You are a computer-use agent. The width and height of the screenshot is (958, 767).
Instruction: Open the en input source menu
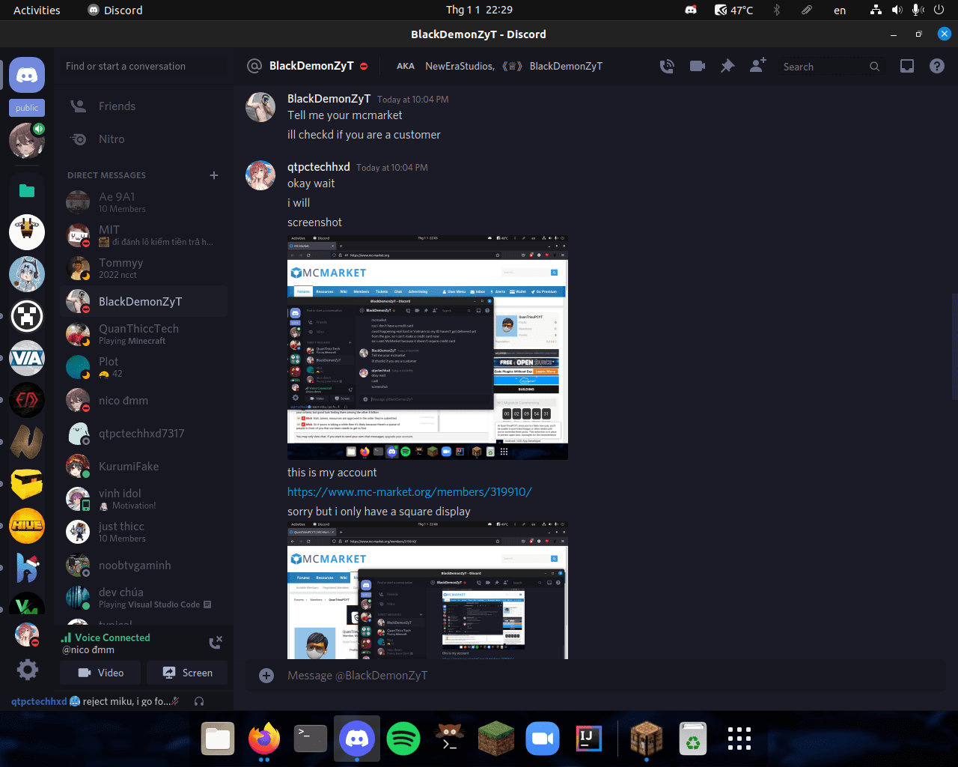tap(840, 10)
